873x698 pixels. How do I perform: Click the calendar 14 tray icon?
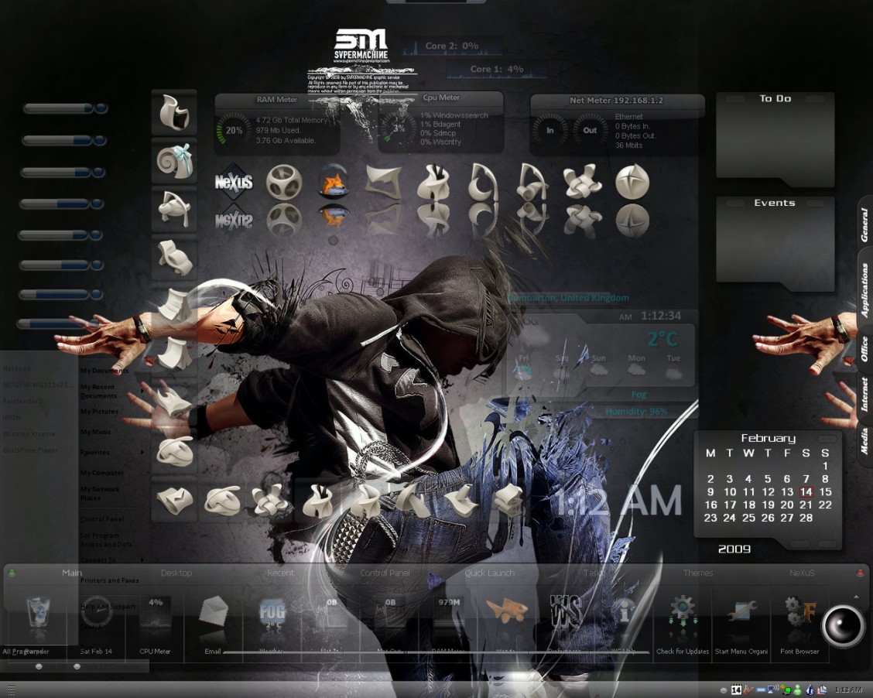[736, 689]
